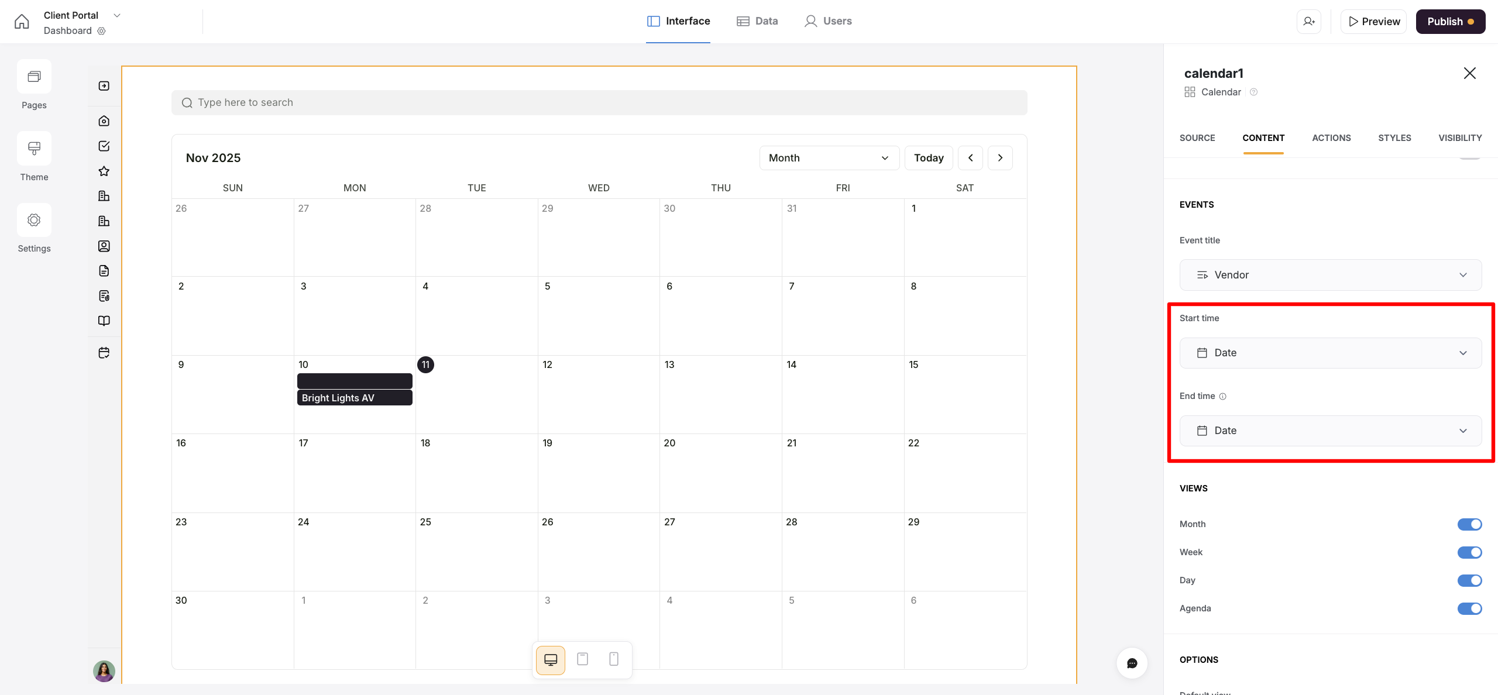
Task: Click the star page icon in sidebar
Action: [104, 171]
